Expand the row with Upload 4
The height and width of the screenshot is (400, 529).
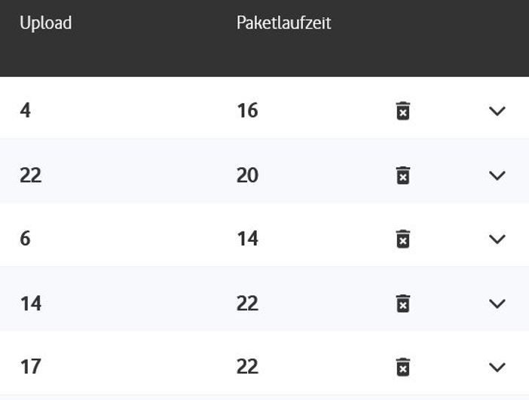(x=497, y=111)
